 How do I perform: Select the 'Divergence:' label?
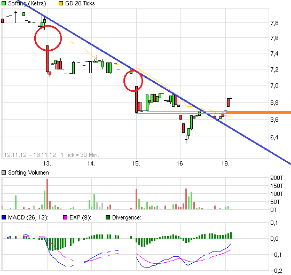pyautogui.click(x=127, y=217)
